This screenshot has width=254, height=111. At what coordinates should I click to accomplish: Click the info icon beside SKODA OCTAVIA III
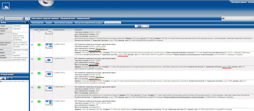(223, 18)
